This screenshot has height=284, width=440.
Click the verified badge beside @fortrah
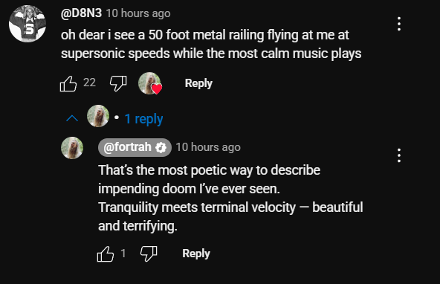pos(161,147)
